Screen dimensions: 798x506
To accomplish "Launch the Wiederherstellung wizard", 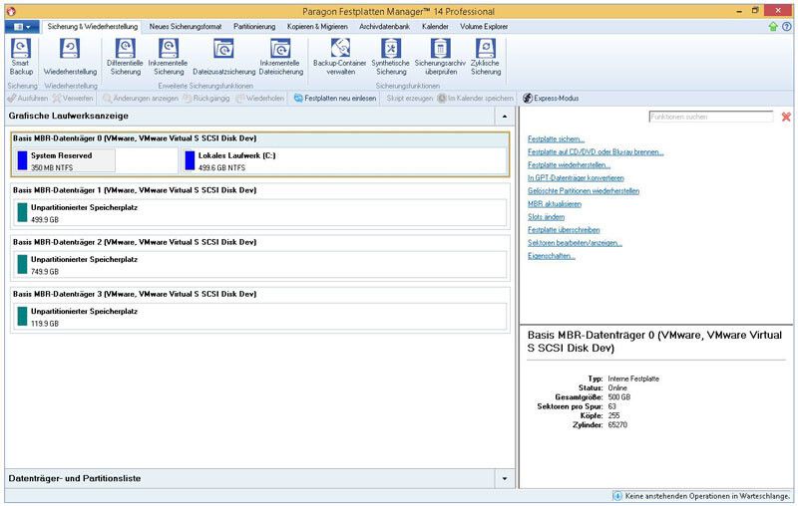I will click(70, 57).
